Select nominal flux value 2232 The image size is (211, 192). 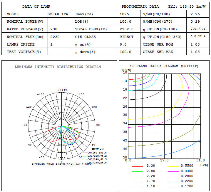pyautogui.click(x=55, y=37)
